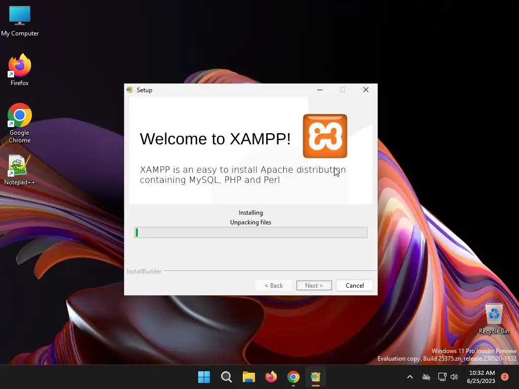Open the notification badge showing 2
The image size is (519, 389).
[x=505, y=377]
